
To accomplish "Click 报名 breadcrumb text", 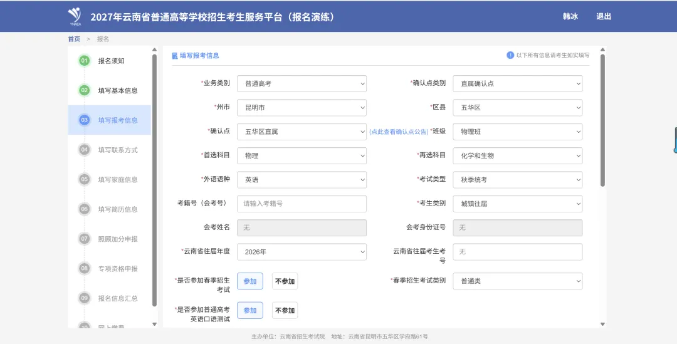I will click(x=103, y=39).
